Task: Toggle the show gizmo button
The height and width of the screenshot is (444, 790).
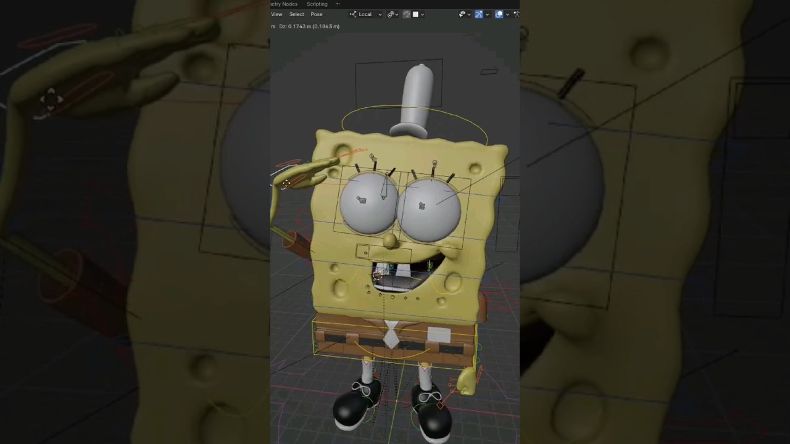Action: click(x=479, y=14)
